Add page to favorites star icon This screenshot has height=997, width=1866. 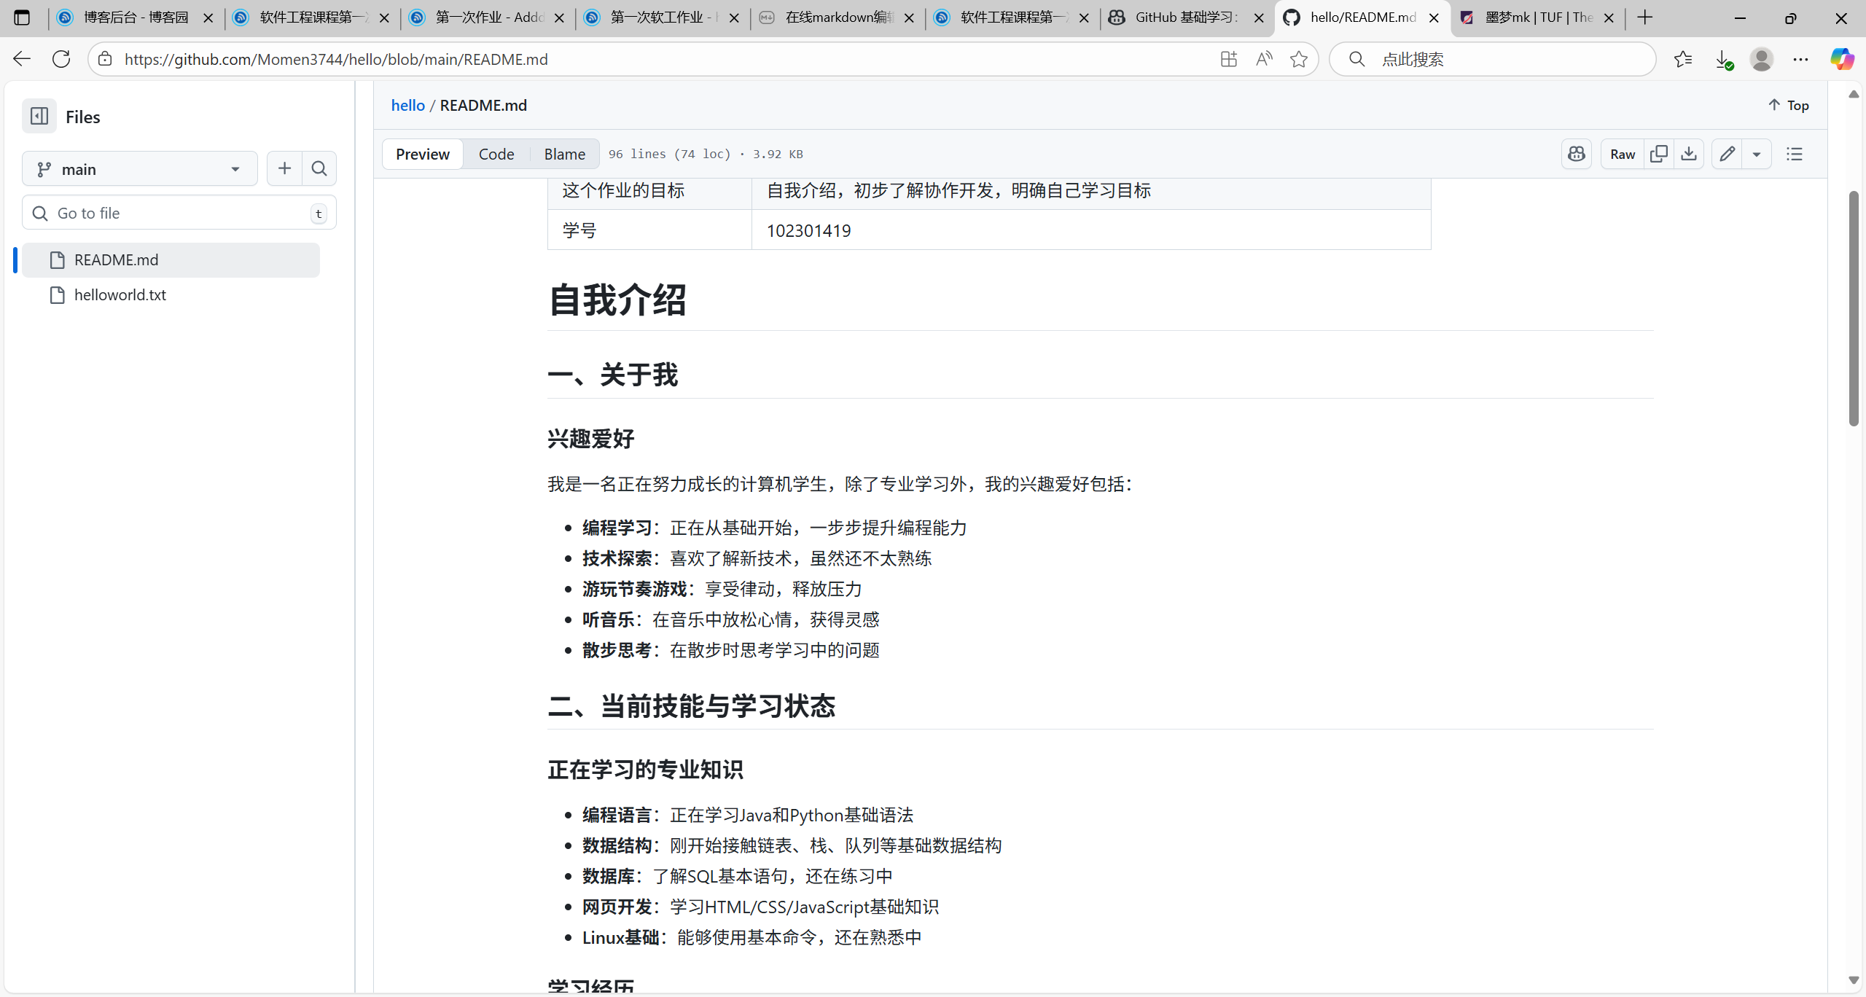1299,59
